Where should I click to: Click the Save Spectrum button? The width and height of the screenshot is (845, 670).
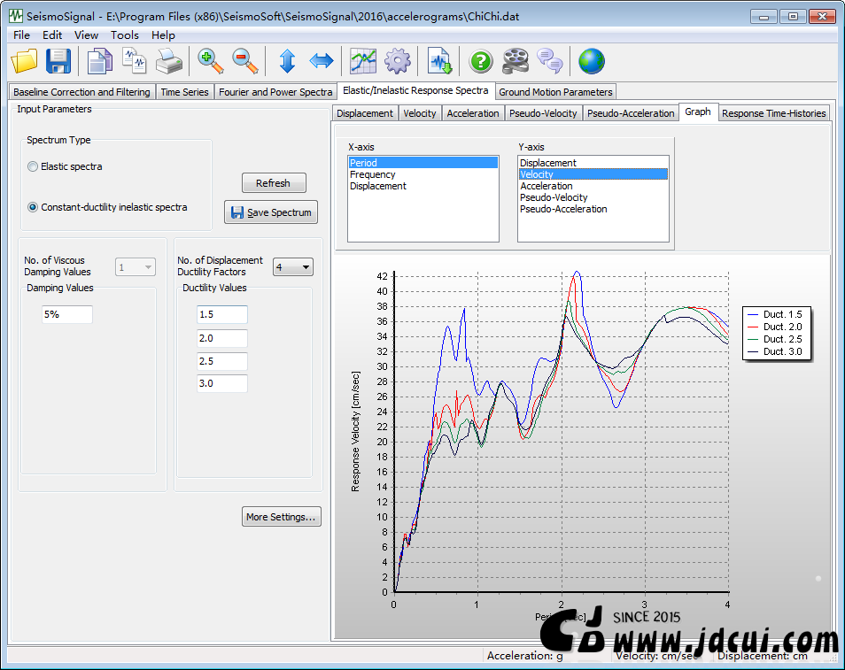point(271,212)
